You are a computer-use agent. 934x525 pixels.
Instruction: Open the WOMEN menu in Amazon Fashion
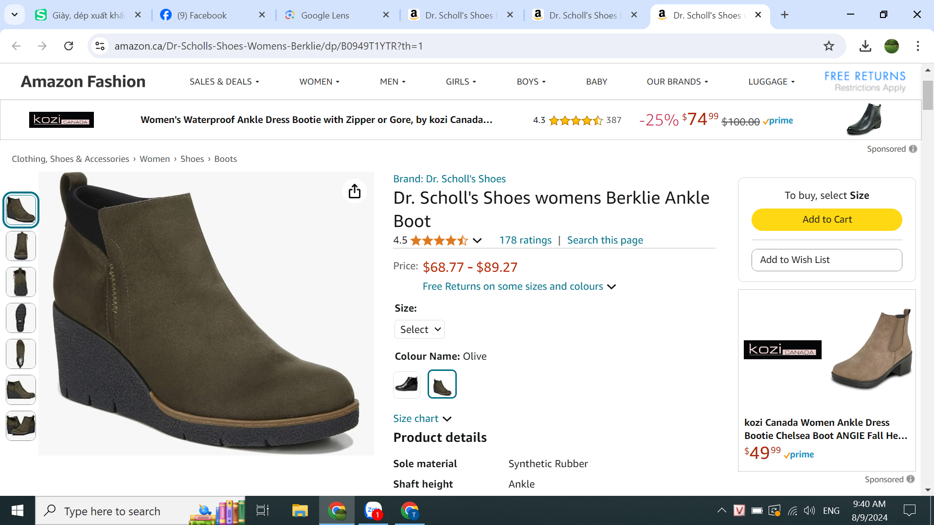pyautogui.click(x=319, y=82)
